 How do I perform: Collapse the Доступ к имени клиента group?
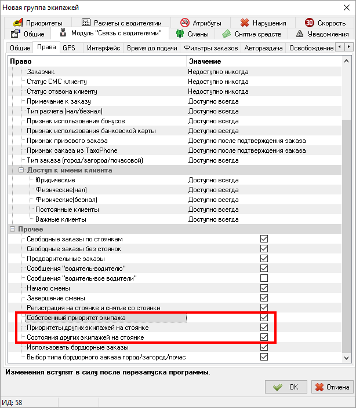[21, 170]
